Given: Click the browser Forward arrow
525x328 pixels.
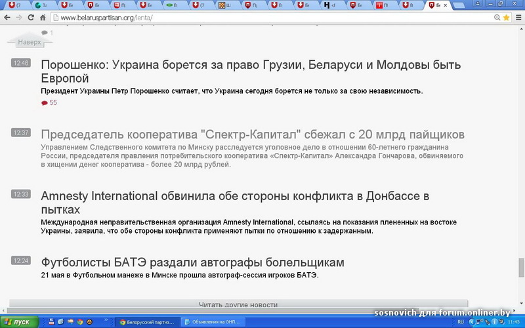Looking at the screenshot, I should [20, 18].
